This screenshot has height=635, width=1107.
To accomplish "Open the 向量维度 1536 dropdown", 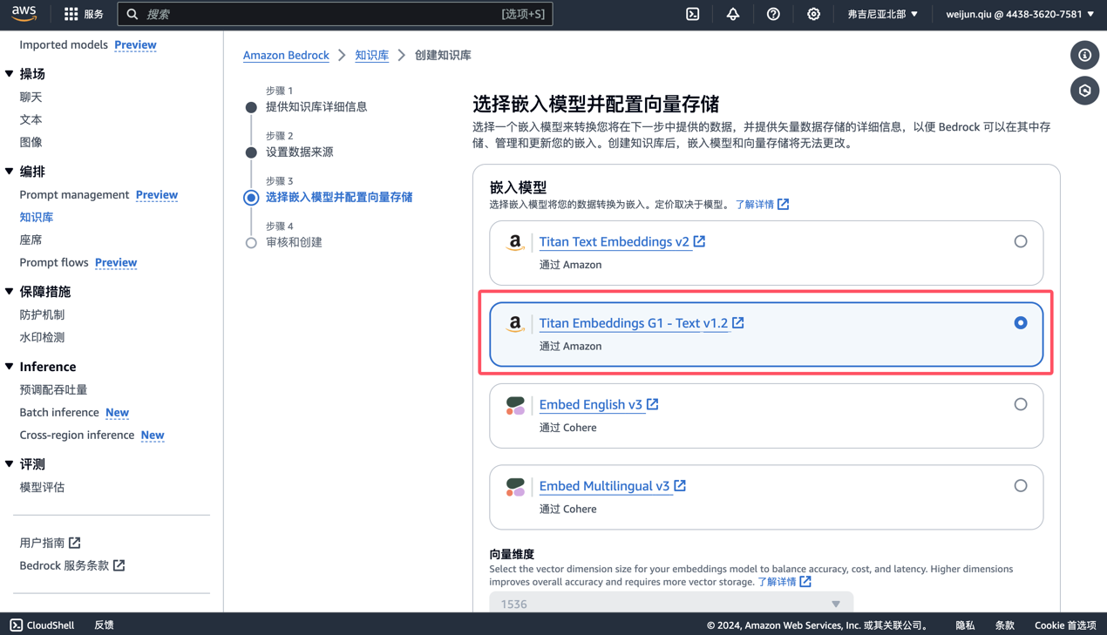I will (671, 603).
